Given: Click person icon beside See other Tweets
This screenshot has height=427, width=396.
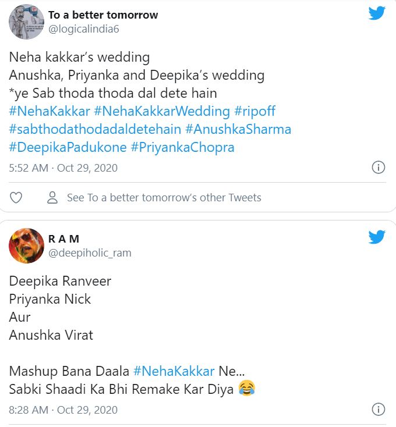Looking at the screenshot, I should pyautogui.click(x=52, y=198).
